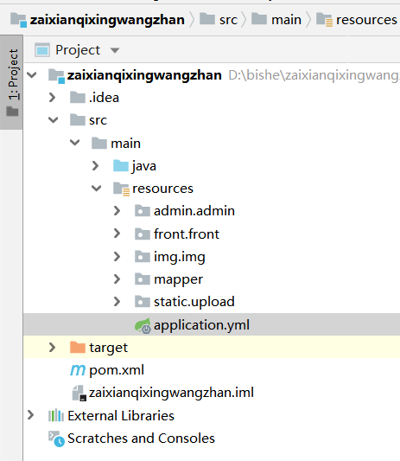
Task: Select the static.upload folder
Action: coord(184,302)
